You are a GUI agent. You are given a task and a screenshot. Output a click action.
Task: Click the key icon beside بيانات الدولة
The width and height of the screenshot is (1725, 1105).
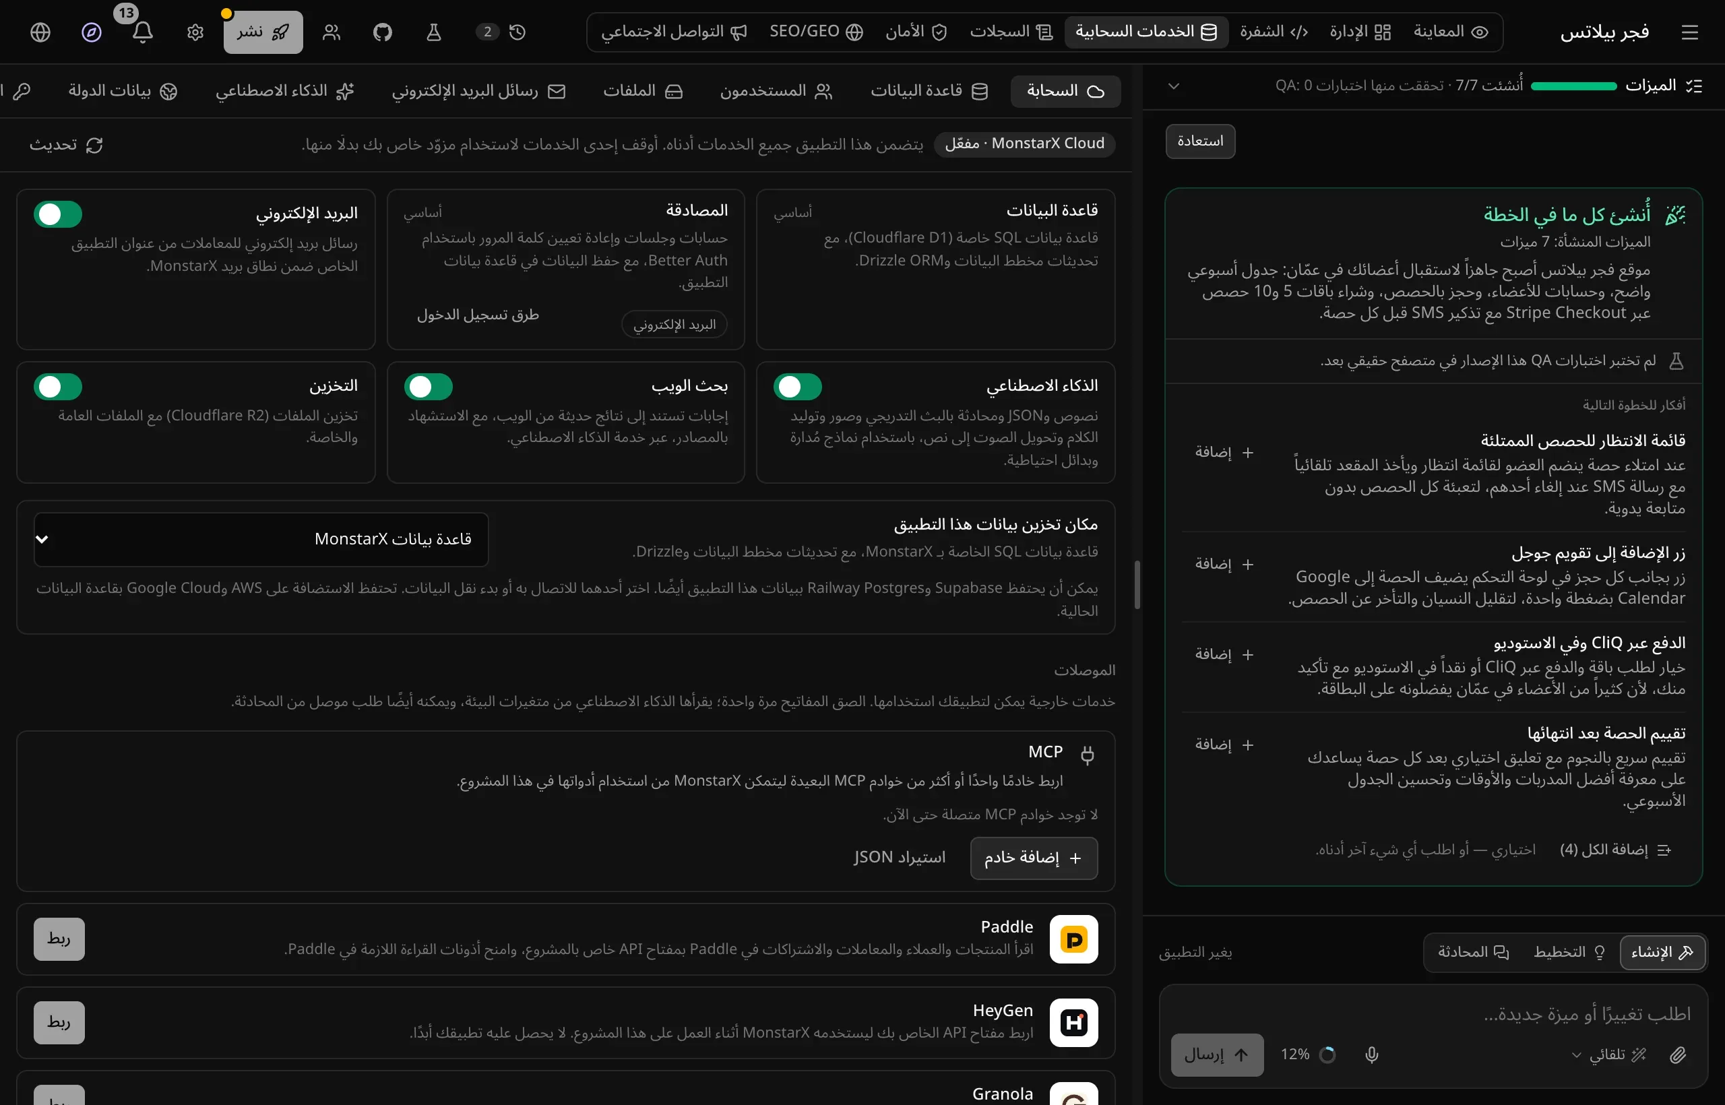coord(22,91)
